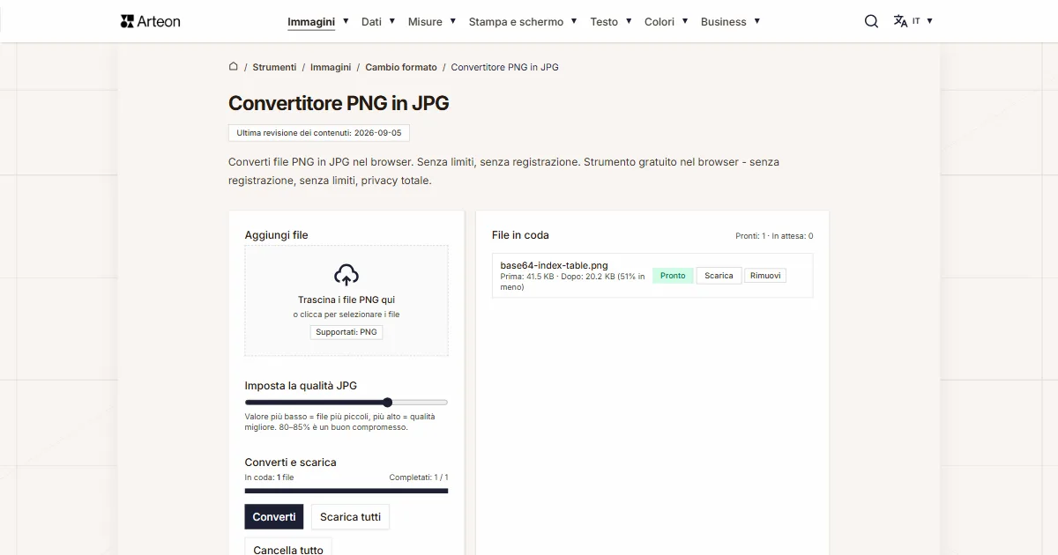
Task: Open the Business menu
Action: 724,21
